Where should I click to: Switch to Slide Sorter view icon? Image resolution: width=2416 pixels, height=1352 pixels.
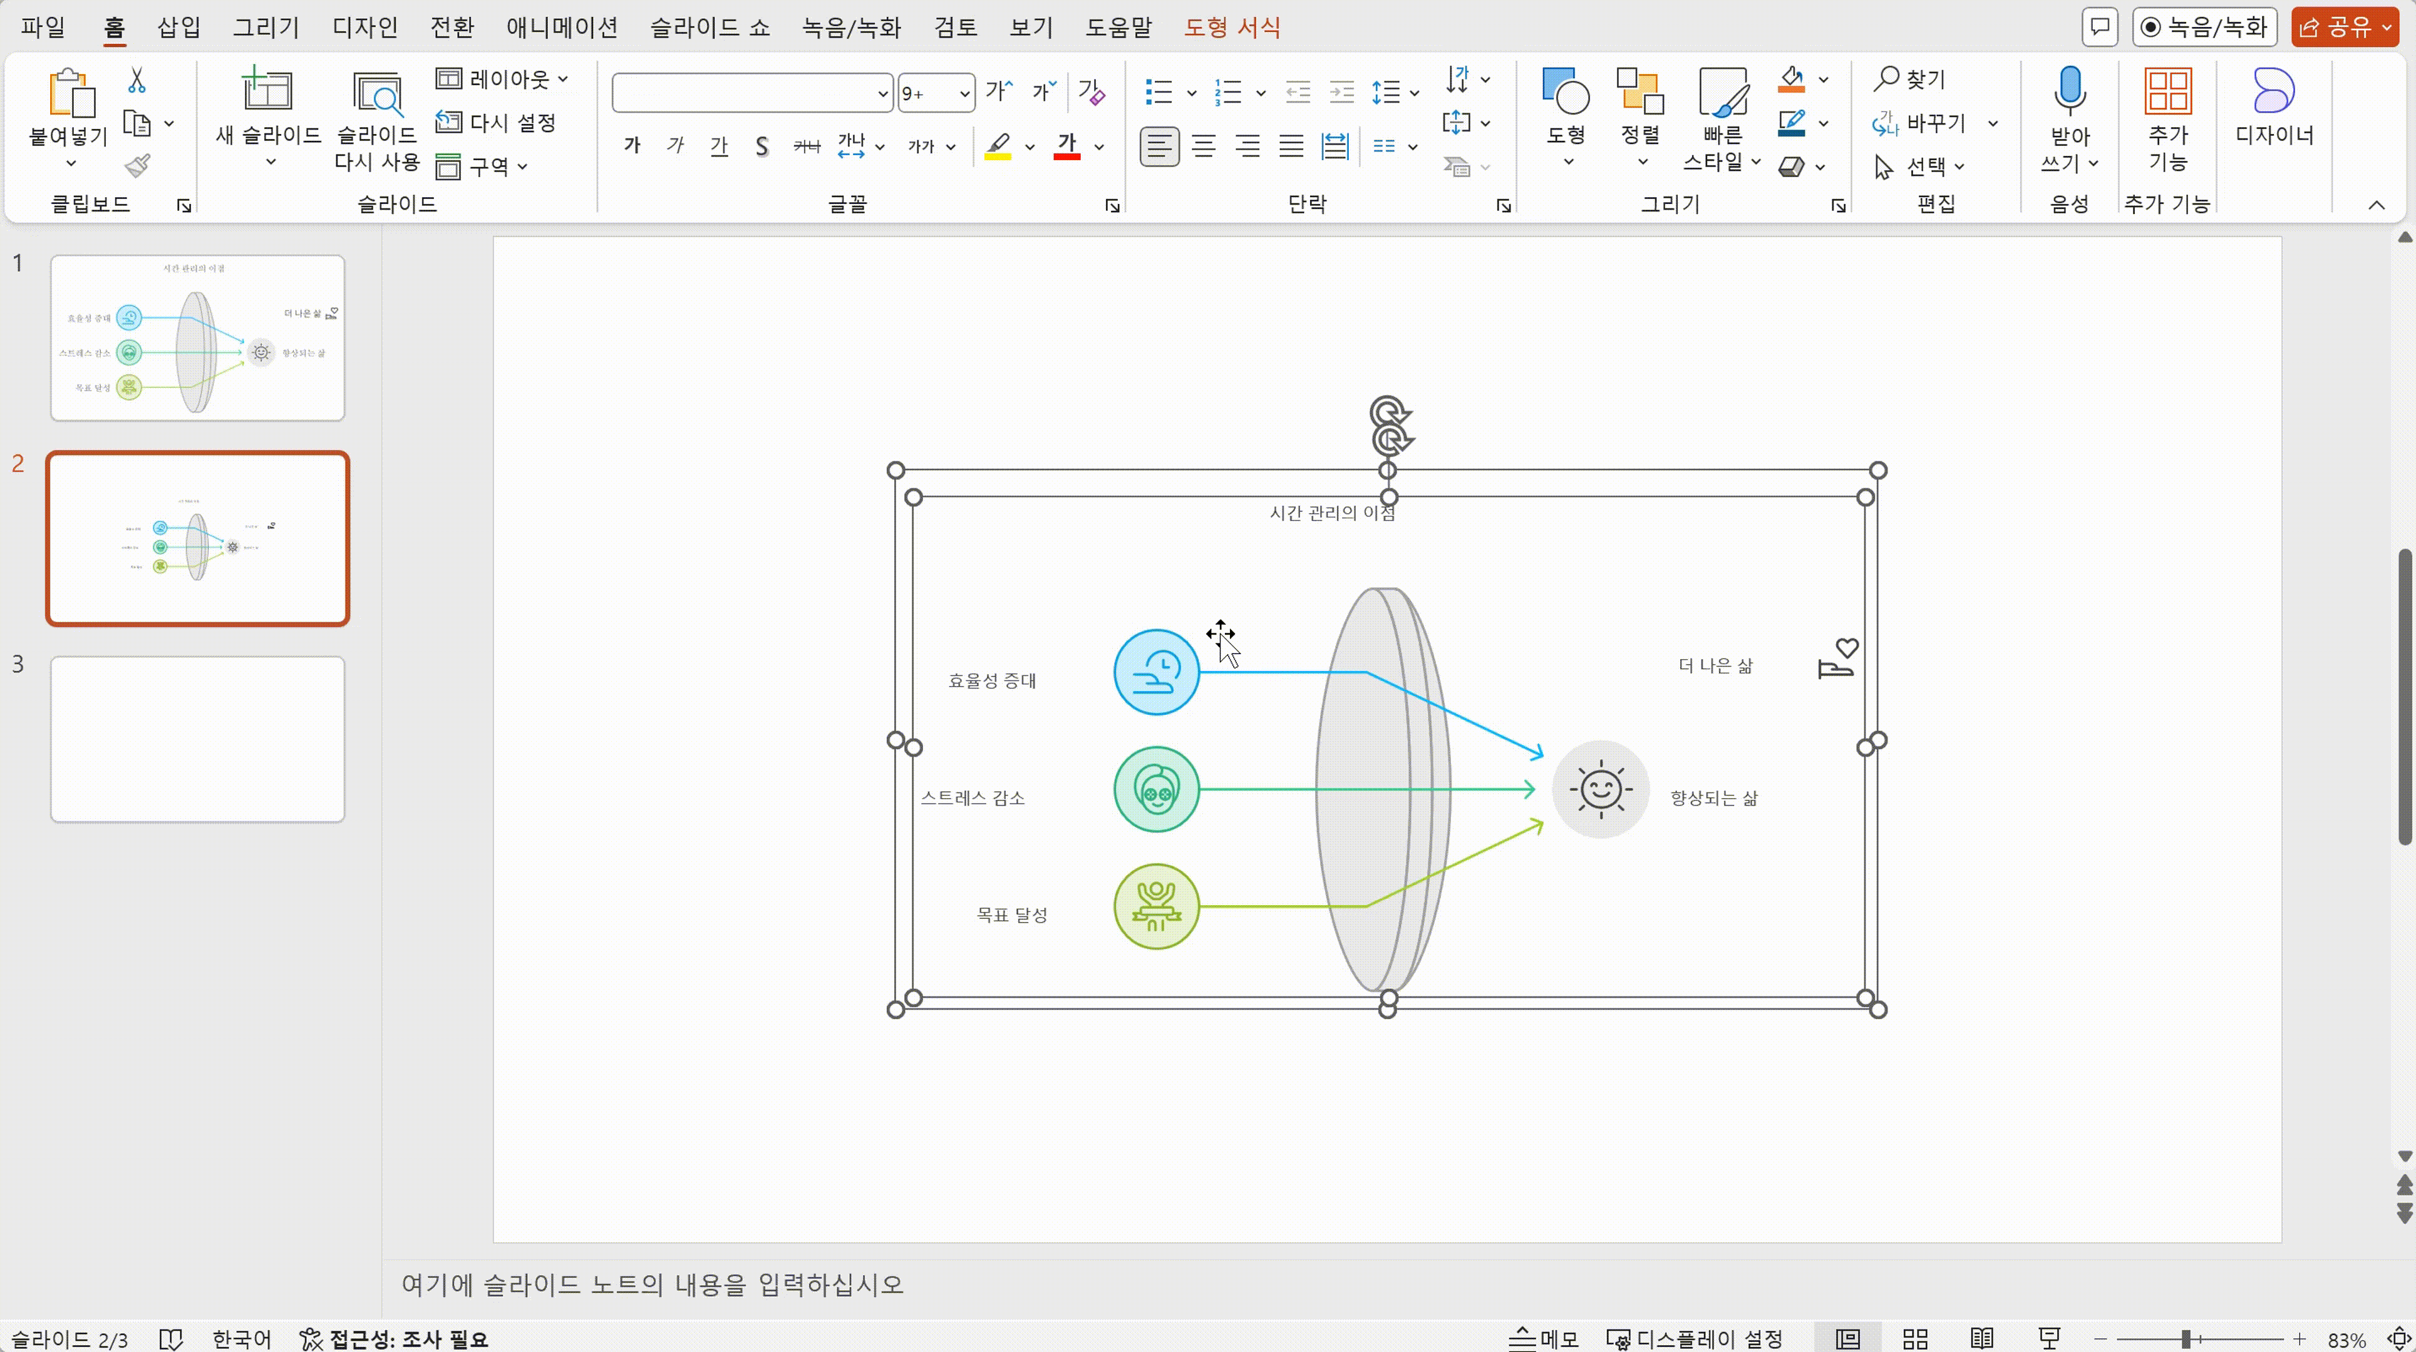(1915, 1339)
